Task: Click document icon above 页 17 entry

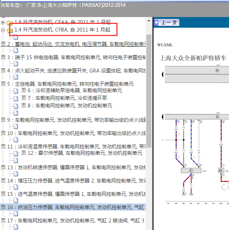Action: (x=16, y=214)
